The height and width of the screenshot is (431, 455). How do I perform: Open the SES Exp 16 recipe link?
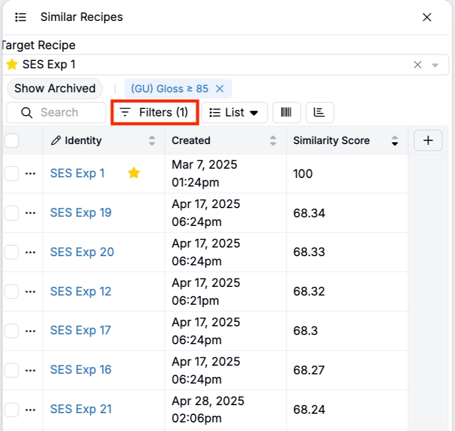pos(81,369)
